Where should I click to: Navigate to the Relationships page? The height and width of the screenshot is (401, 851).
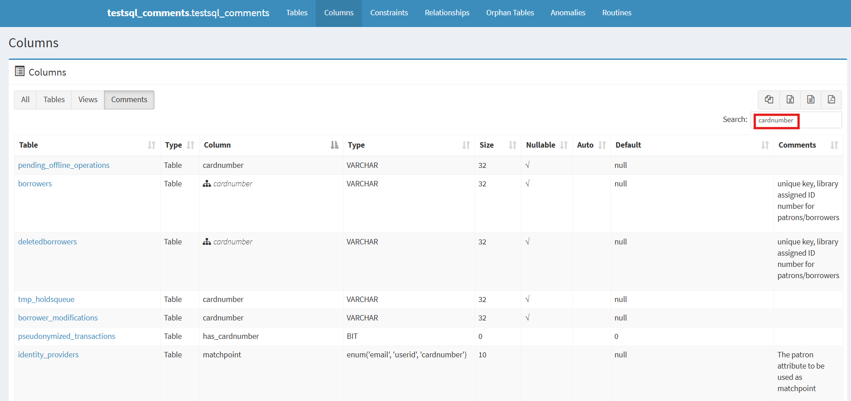pos(447,13)
